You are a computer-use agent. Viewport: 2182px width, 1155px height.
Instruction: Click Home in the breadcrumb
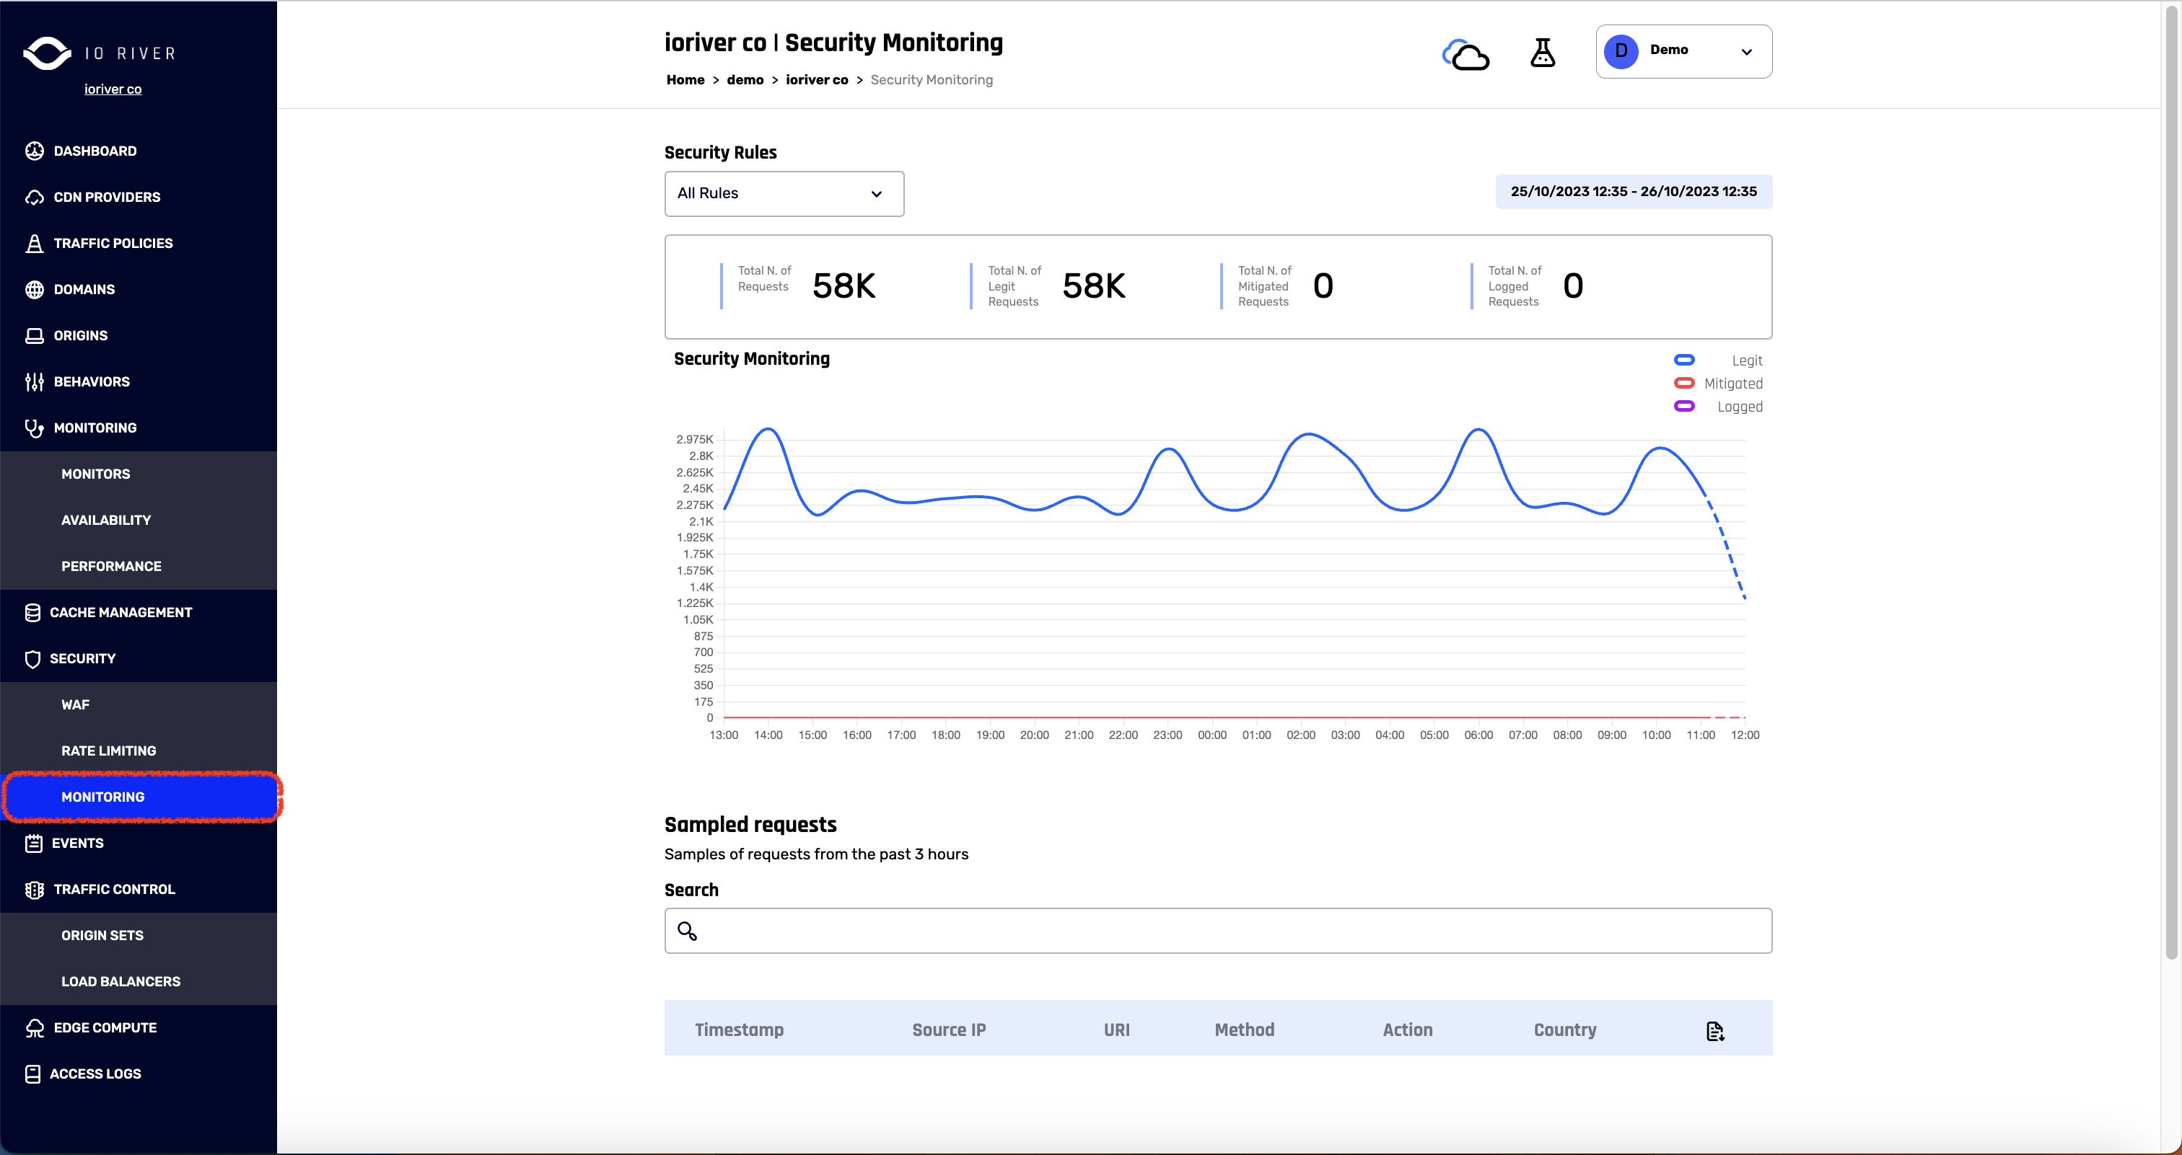pyautogui.click(x=685, y=79)
